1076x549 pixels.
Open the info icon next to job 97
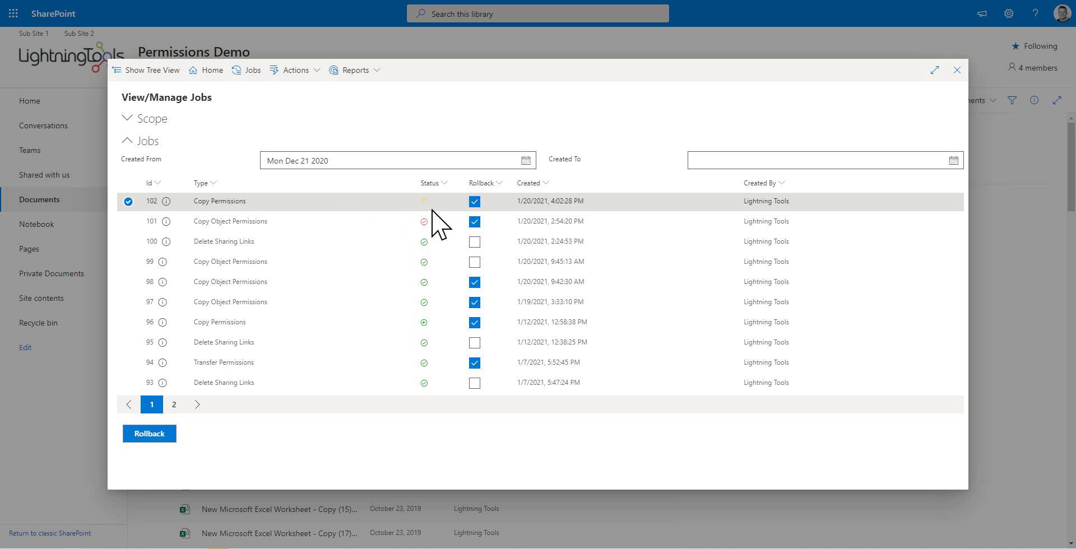(163, 302)
